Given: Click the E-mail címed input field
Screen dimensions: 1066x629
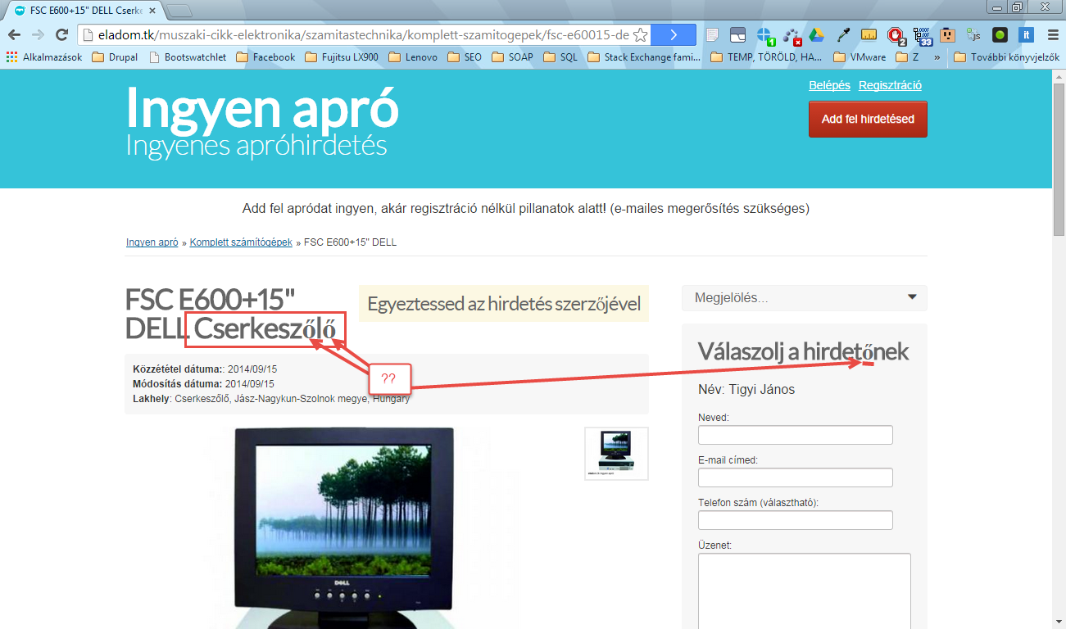Looking at the screenshot, I should 795,477.
